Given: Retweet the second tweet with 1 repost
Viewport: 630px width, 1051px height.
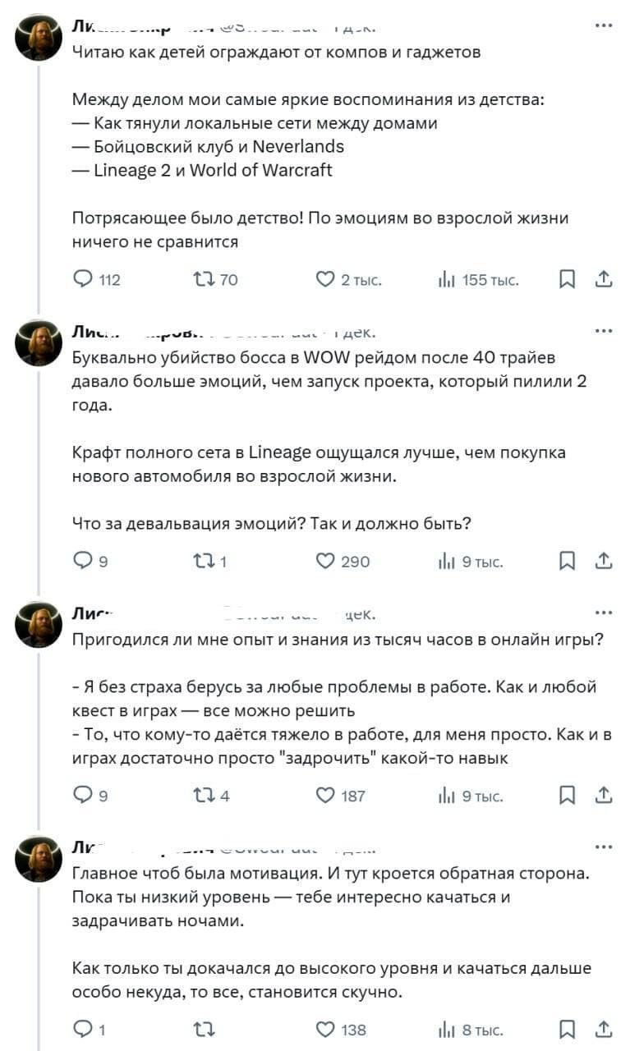Looking at the screenshot, I should click(x=205, y=561).
